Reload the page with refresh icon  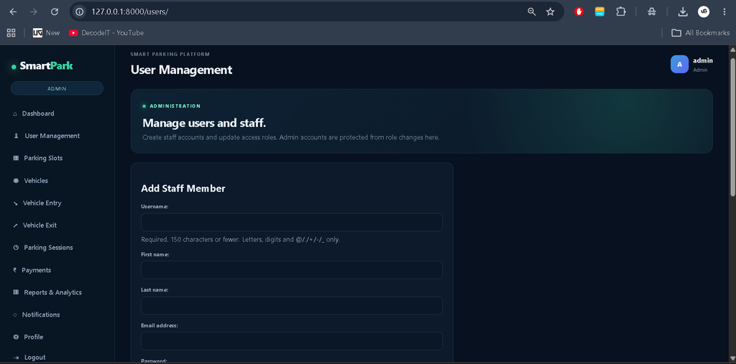[55, 11]
